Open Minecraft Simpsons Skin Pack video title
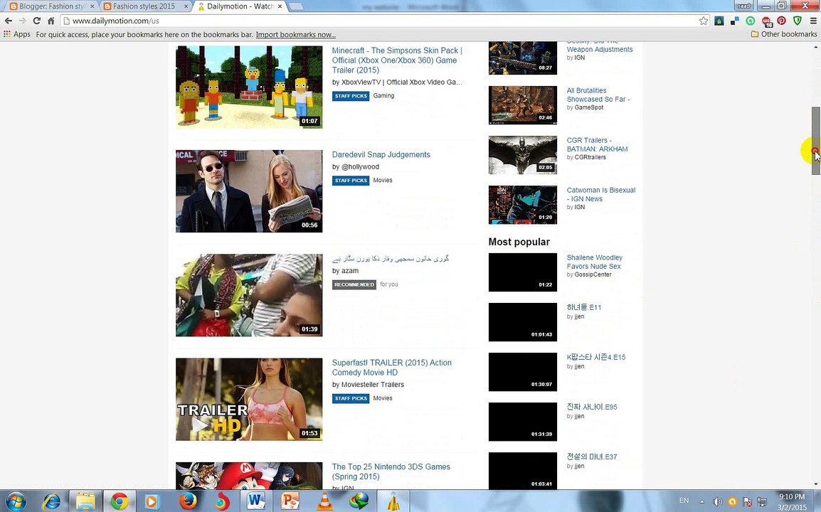The height and width of the screenshot is (512, 821). point(397,60)
